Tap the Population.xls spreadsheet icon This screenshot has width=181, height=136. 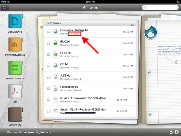pos(55,88)
